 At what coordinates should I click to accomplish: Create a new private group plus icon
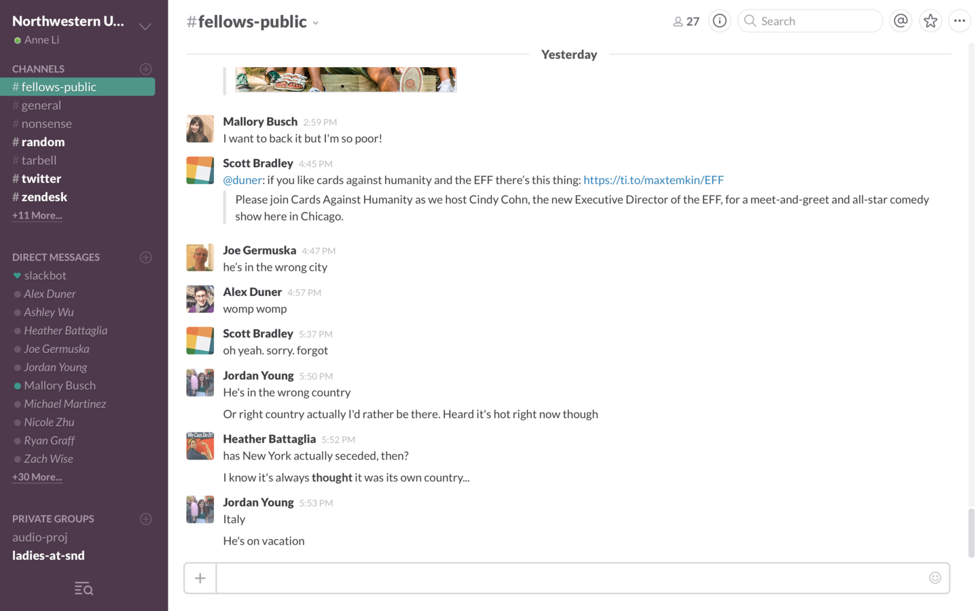tap(145, 519)
